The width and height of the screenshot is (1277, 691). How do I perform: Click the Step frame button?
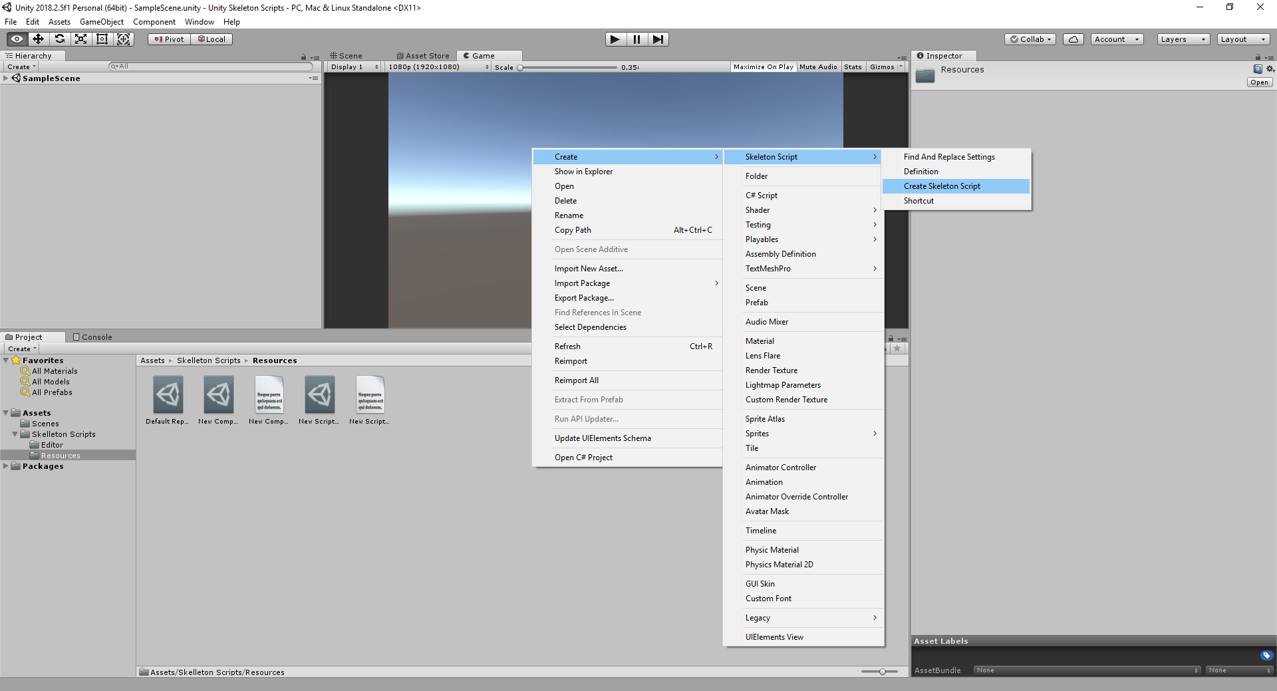tap(658, 39)
